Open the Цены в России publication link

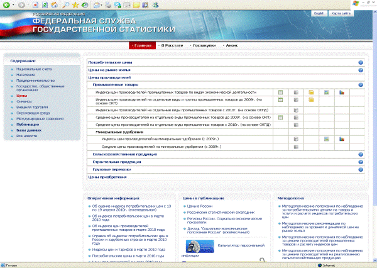[200, 206]
